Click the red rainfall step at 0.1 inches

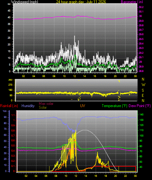tap(115, 166)
